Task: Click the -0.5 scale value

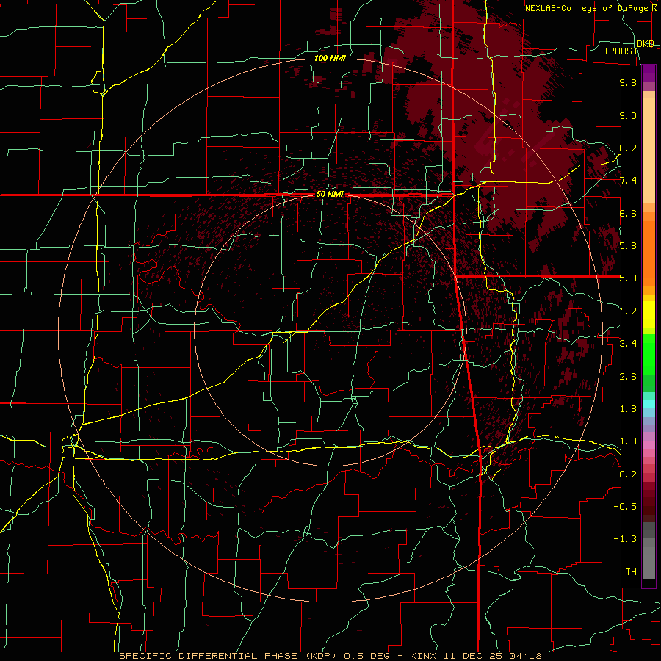Action: pos(625,506)
